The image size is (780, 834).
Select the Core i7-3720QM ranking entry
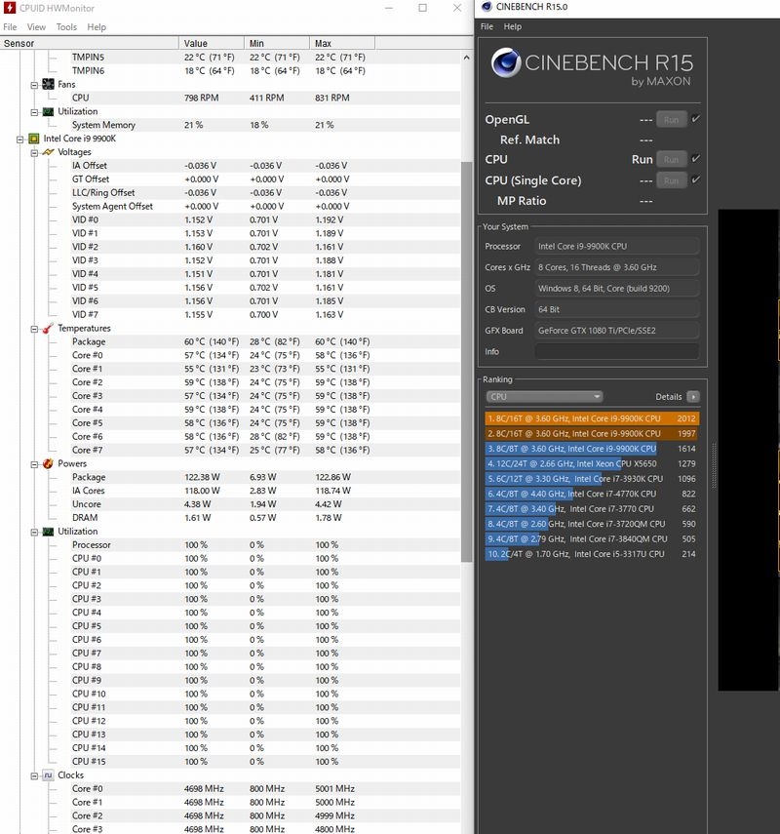592,524
